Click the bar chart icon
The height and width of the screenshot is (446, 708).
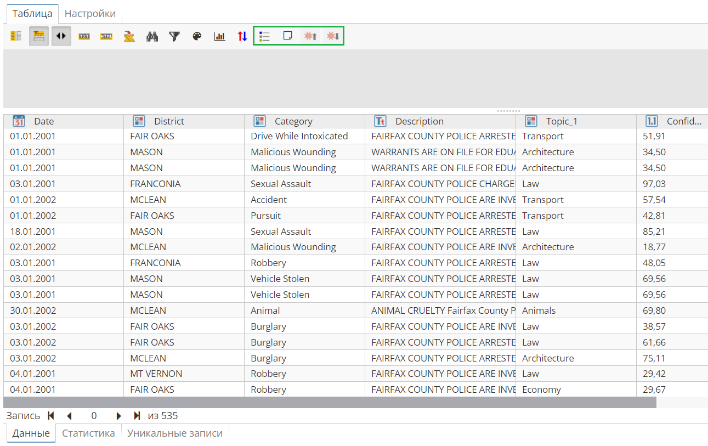219,36
